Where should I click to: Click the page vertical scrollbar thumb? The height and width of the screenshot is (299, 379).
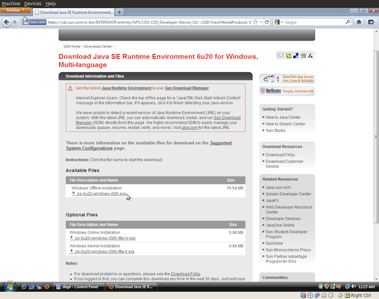[x=376, y=136]
